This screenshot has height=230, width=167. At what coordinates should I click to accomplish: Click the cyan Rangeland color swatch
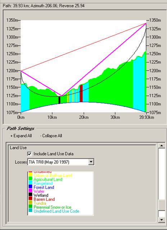(x=30, y=183)
